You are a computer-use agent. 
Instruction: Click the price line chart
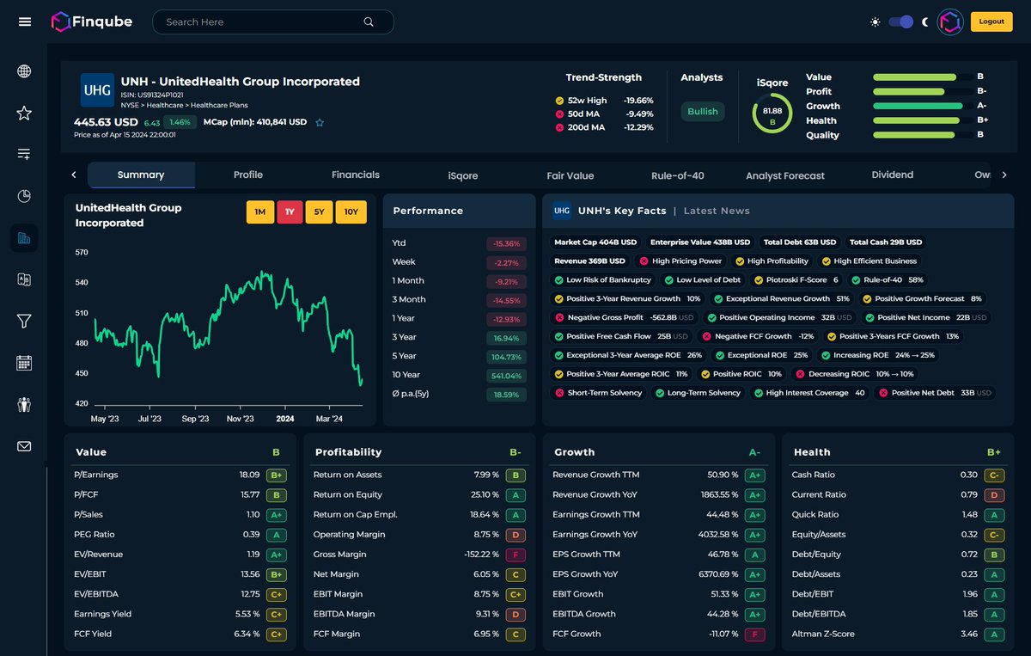(x=227, y=327)
